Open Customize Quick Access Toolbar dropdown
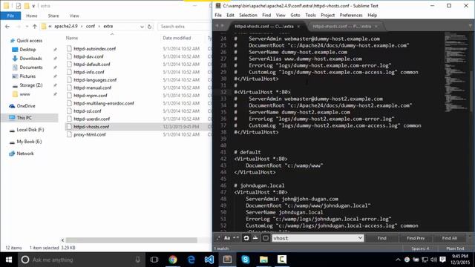Screen dimensions: 475x267 (x=33, y=6)
